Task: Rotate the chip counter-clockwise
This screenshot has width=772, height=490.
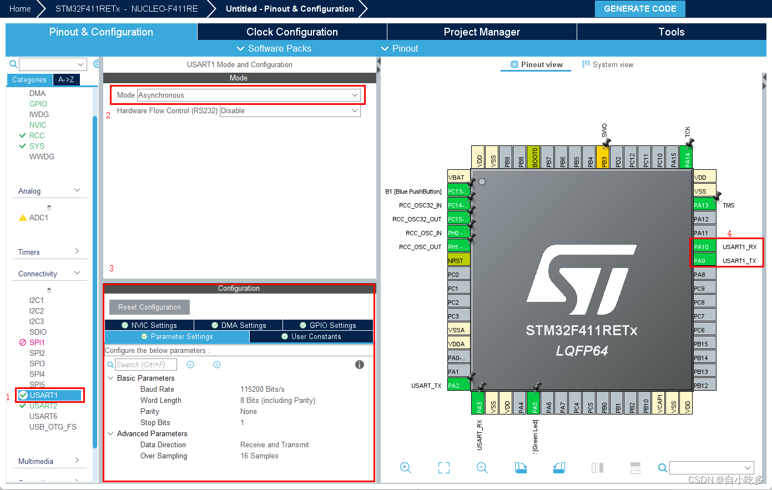Action: (559, 468)
